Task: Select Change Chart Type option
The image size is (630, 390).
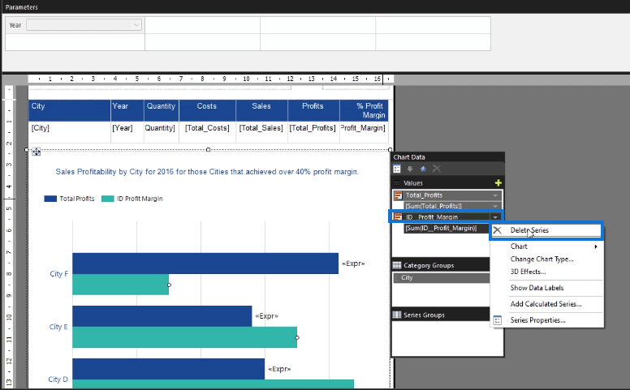Action: 542,259
